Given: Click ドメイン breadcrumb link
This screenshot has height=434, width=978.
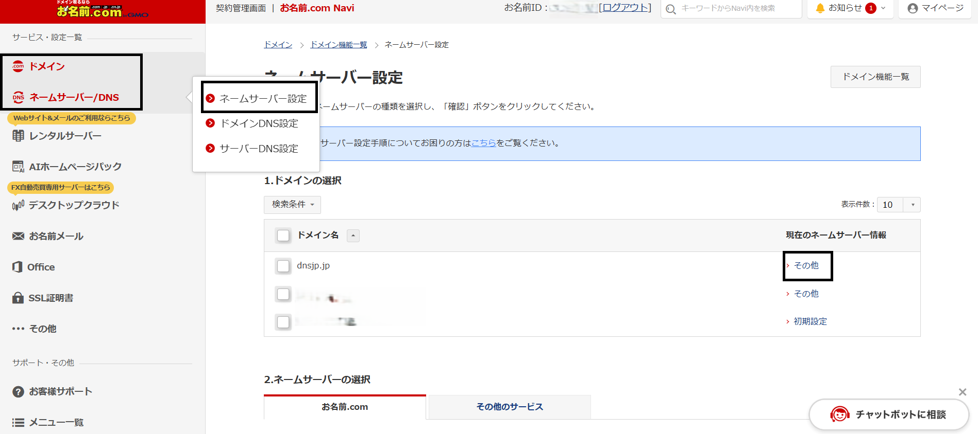Looking at the screenshot, I should click(278, 45).
